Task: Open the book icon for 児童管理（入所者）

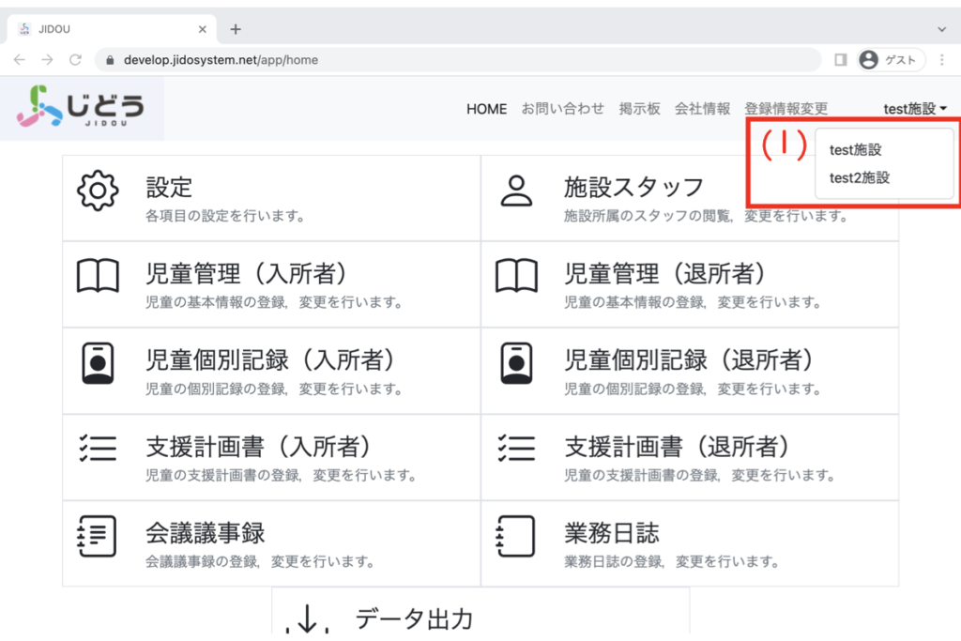Action: pyautogui.click(x=97, y=277)
